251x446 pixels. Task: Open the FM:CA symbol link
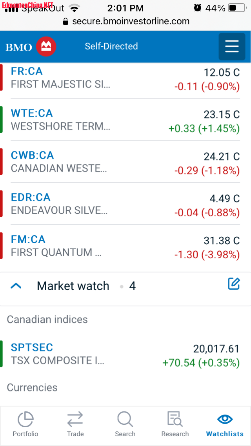pyautogui.click(x=28, y=239)
